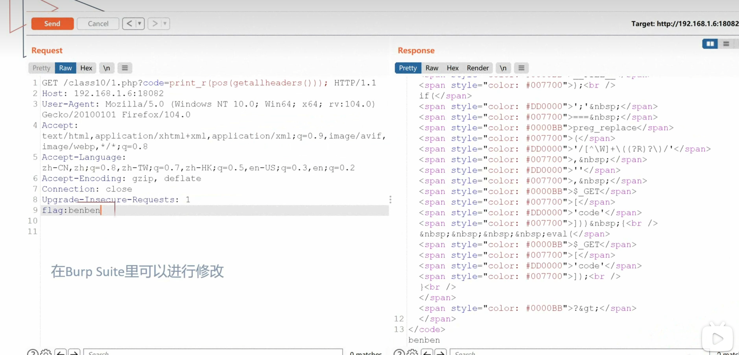Click the Cancel button
The height and width of the screenshot is (355, 739).
(x=98, y=24)
